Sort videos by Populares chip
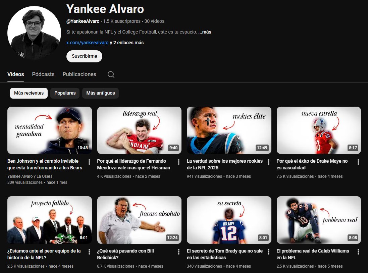This screenshot has height=273, width=368. point(65,93)
